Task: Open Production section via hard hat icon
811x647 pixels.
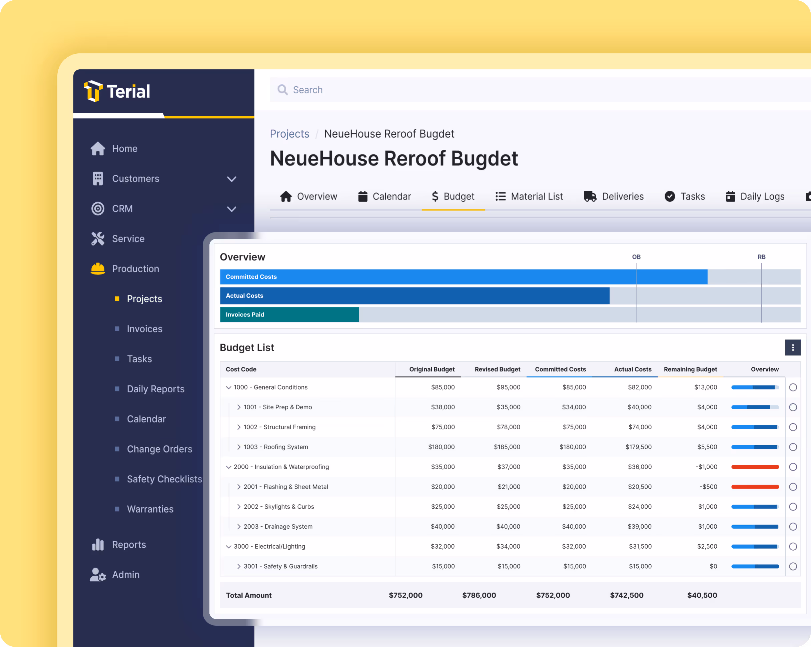Action: pyautogui.click(x=97, y=268)
